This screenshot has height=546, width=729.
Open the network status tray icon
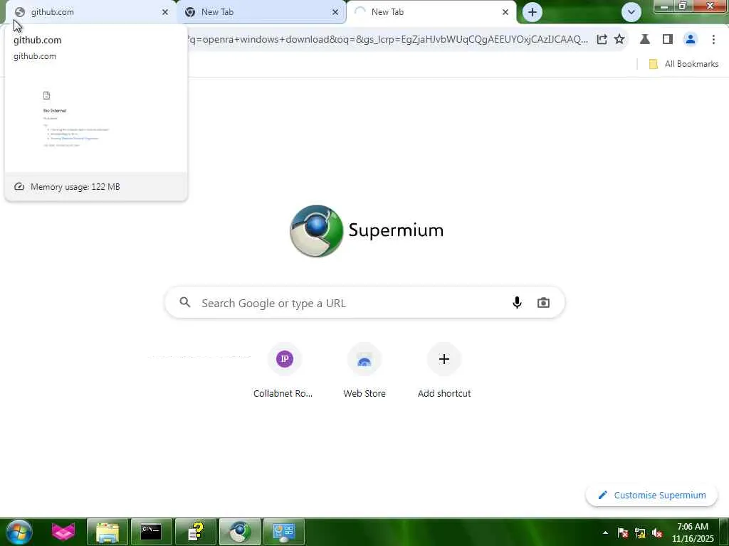640,532
